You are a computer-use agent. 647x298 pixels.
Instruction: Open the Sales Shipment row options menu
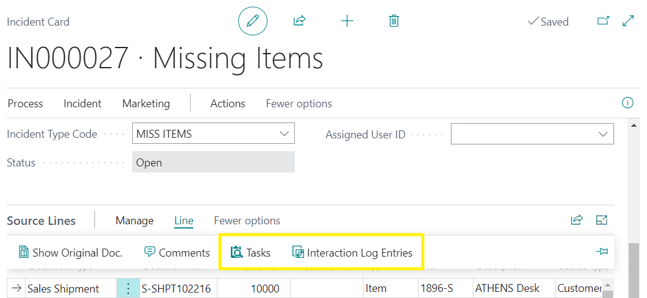[x=129, y=288]
